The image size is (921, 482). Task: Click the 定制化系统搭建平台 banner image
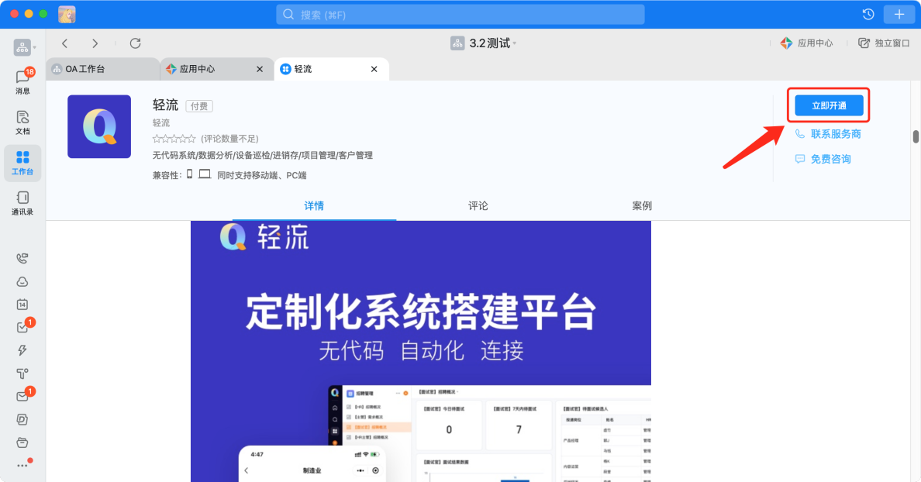420,351
